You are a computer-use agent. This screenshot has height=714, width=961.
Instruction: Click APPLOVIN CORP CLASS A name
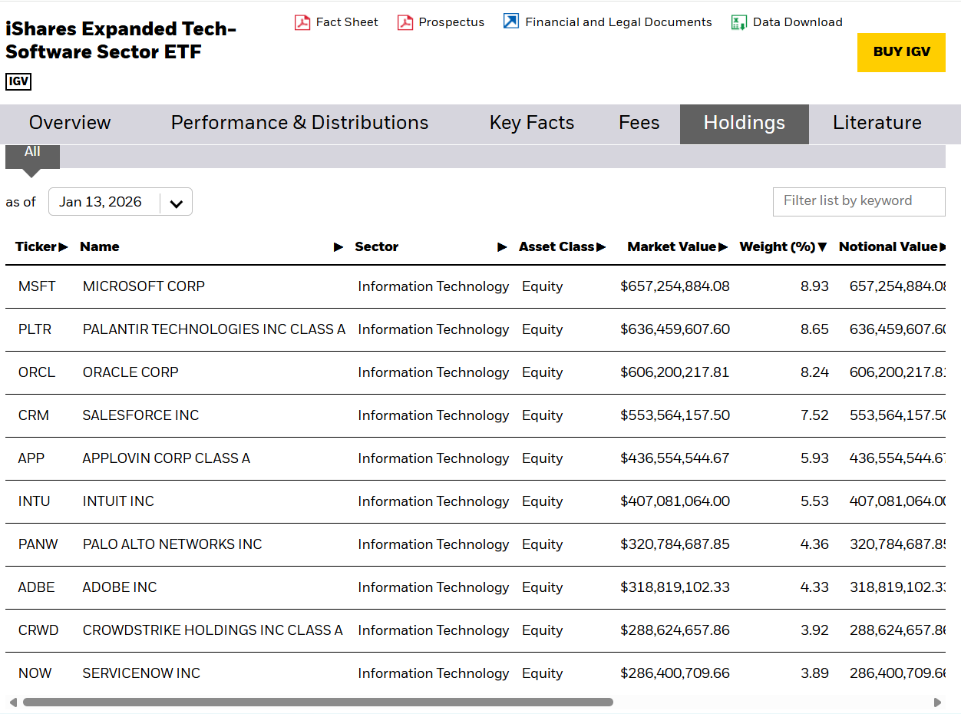(x=167, y=458)
